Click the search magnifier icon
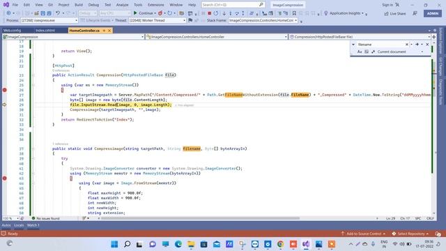The width and height of the screenshot is (446, 251). click(261, 5)
